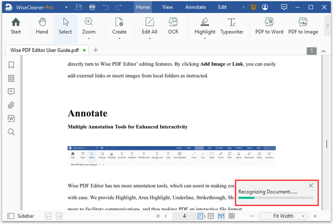Switch to two-page view mode
Screen dimensions: 333x224
click(x=210, y=216)
